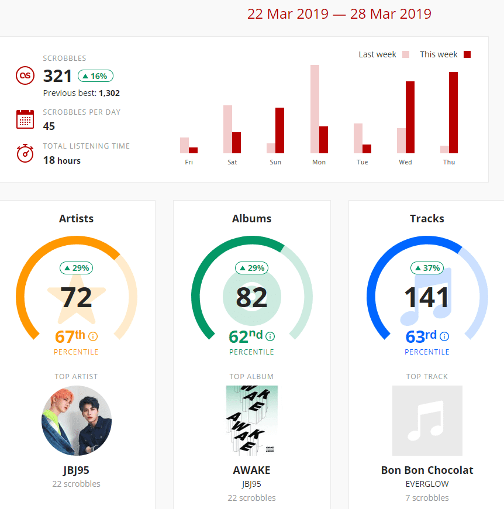Click the Last.fm scrobbles logo icon
Image resolution: width=504 pixels, height=509 pixels.
tap(25, 75)
